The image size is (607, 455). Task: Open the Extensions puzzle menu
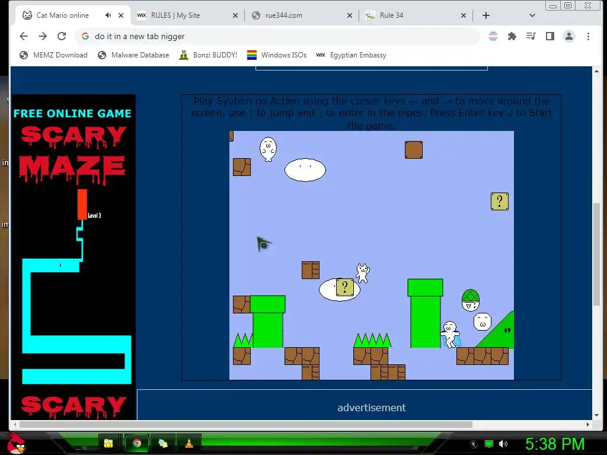(x=512, y=36)
